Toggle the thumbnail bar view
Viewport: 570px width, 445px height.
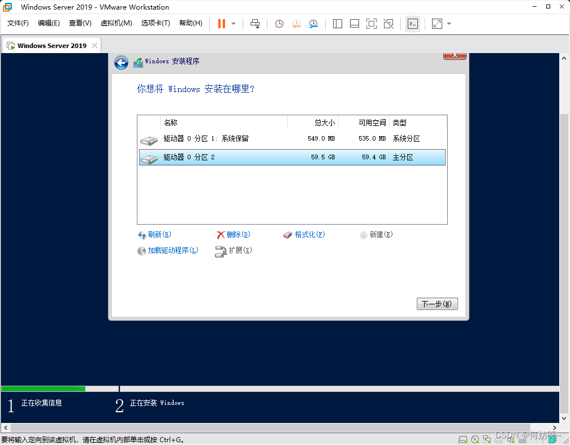click(x=355, y=24)
